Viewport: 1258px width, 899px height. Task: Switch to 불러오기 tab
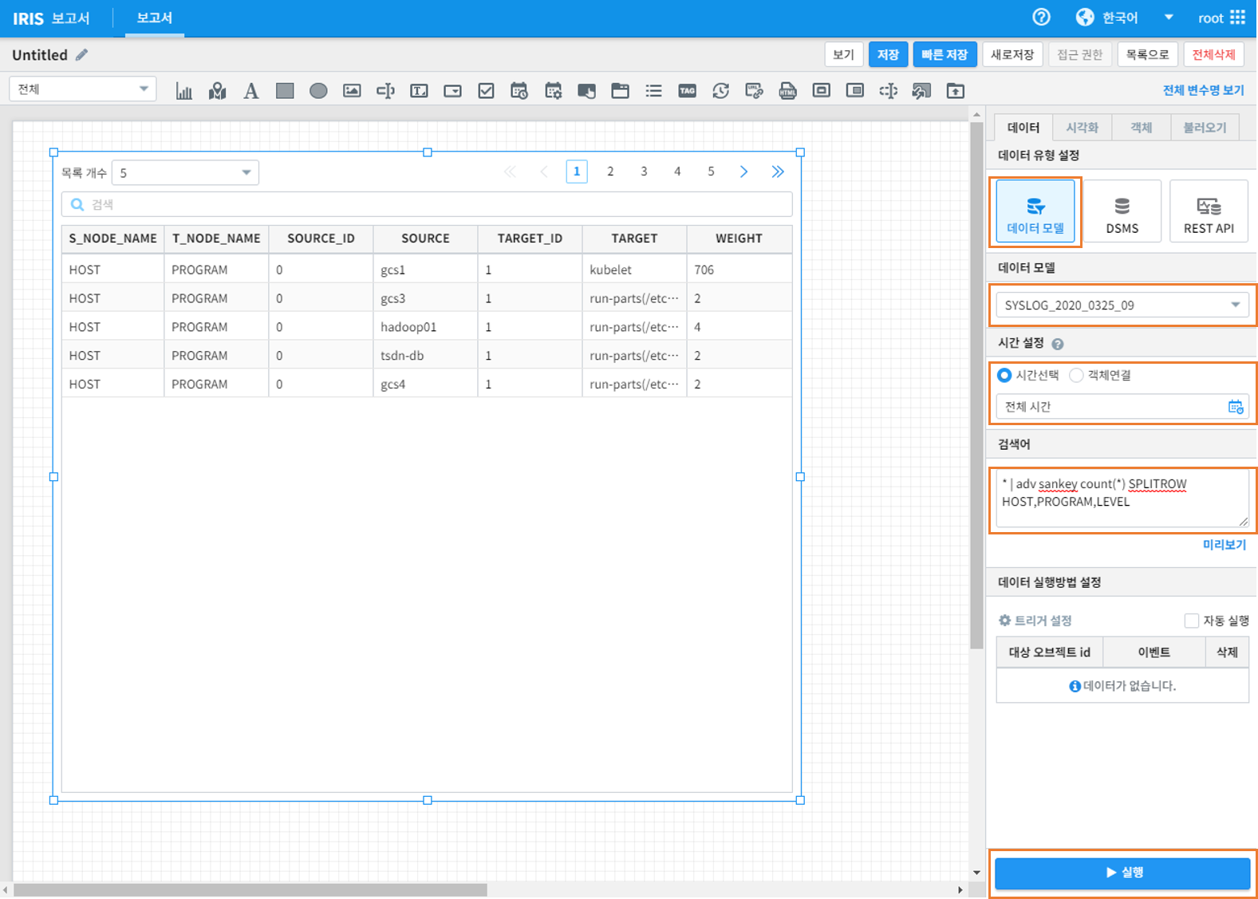pos(1205,128)
